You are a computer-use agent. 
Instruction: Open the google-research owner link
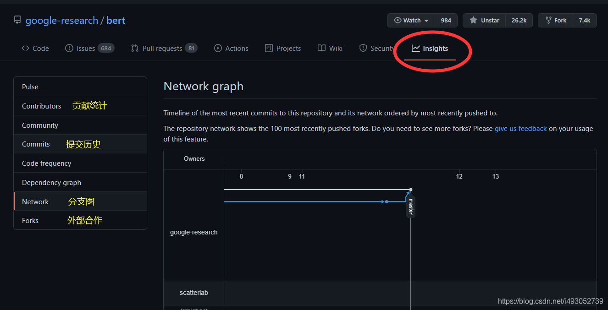pos(62,21)
